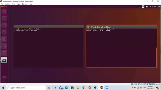
Task: Close the yifan@yifan-VirtualBox terminal window
Action: pyautogui.click(x=88, y=27)
